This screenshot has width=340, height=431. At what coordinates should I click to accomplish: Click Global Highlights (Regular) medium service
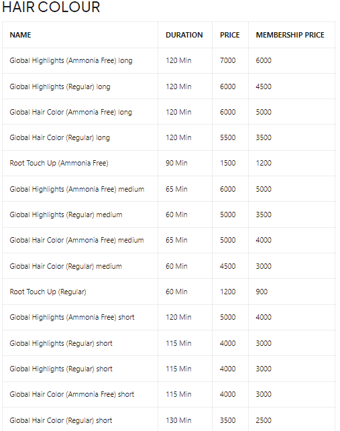pos(66,214)
